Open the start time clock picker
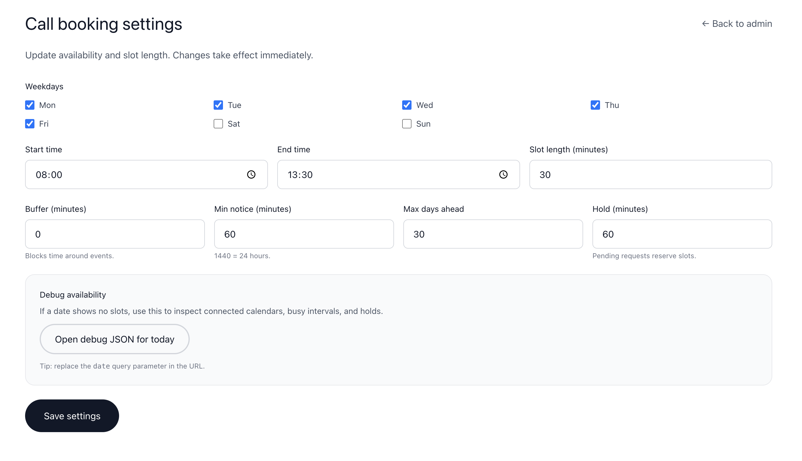 pos(251,174)
